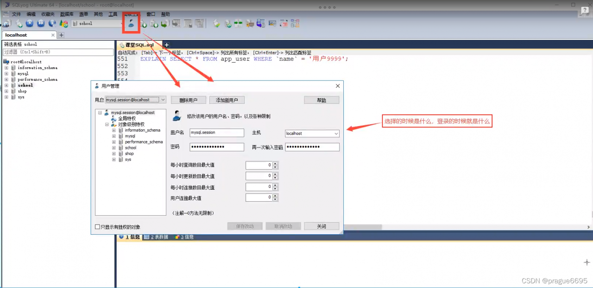The height and width of the screenshot is (288, 593).
Task: Increase the 每小时更新数目最大值 spinner
Action: point(275,174)
